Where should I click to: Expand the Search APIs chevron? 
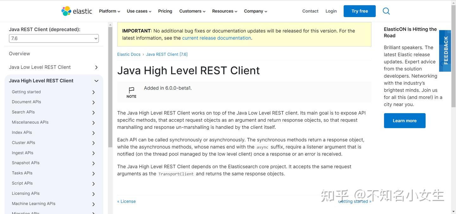[93, 112]
